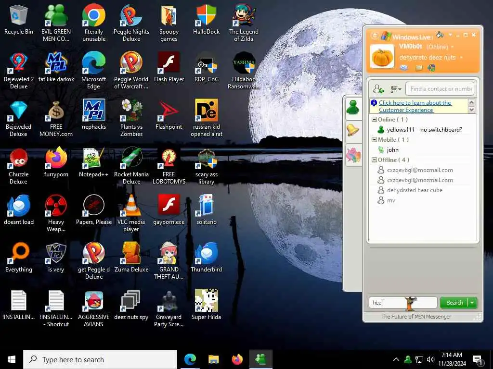
Task: Select the Zuma Deluxe desktop icon
Action: click(x=131, y=258)
